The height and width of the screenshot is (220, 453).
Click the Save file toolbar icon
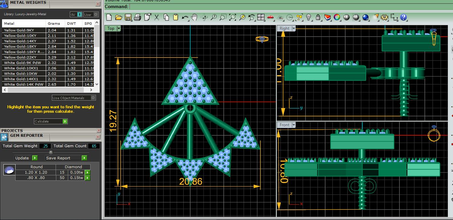[x=128, y=17]
